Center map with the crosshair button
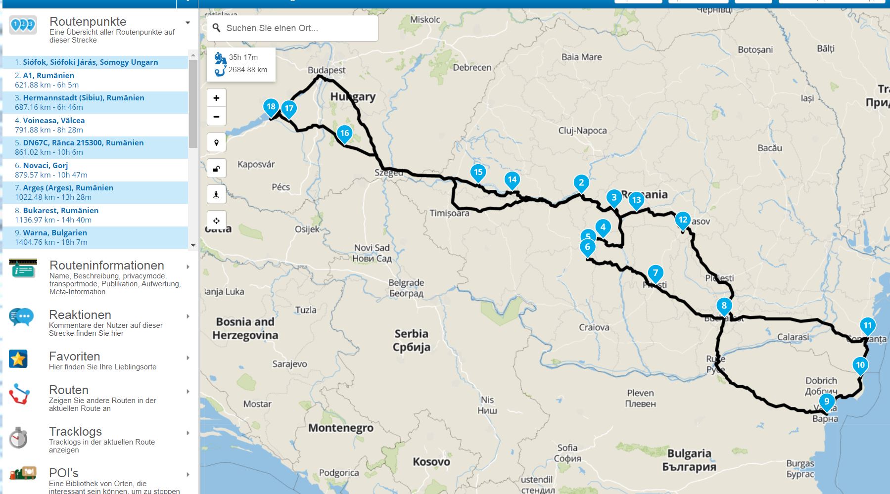Image resolution: width=890 pixels, height=494 pixels. pos(216,221)
